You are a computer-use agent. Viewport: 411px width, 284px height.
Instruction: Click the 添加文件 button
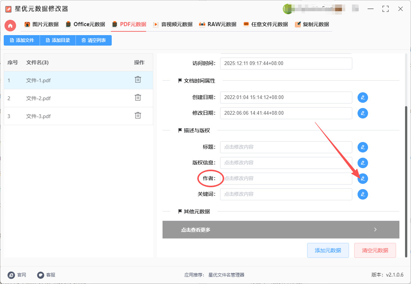(22, 40)
